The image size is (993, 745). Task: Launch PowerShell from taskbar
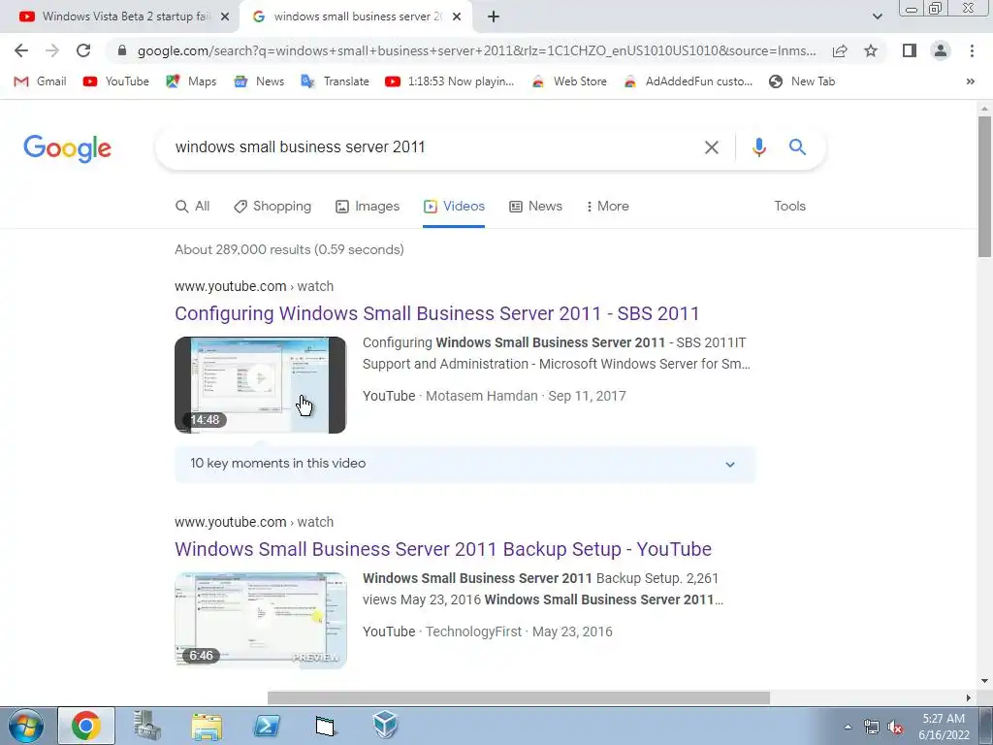point(267,726)
